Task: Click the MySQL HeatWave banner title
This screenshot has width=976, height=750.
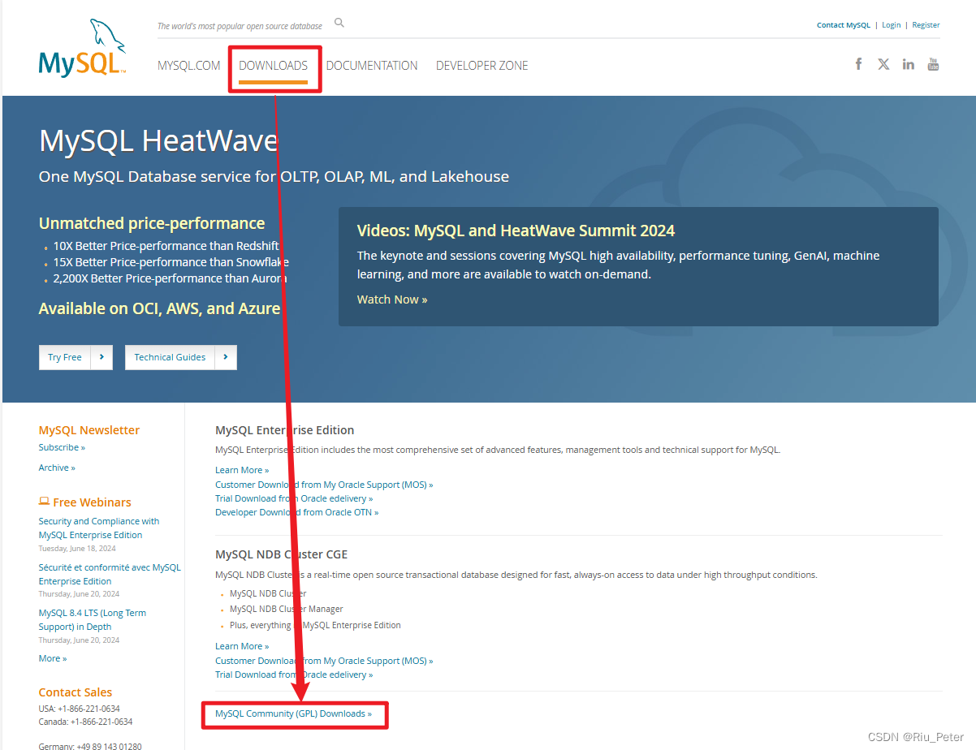Action: pos(158,141)
